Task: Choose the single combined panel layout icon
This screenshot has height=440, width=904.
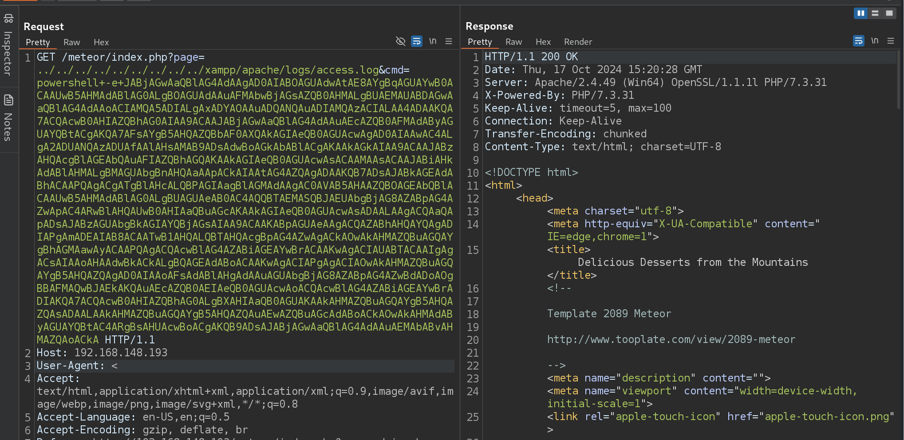Action: coord(889,13)
